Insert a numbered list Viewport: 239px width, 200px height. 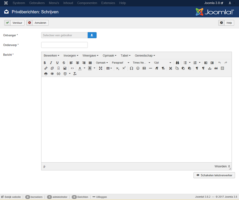(195, 63)
